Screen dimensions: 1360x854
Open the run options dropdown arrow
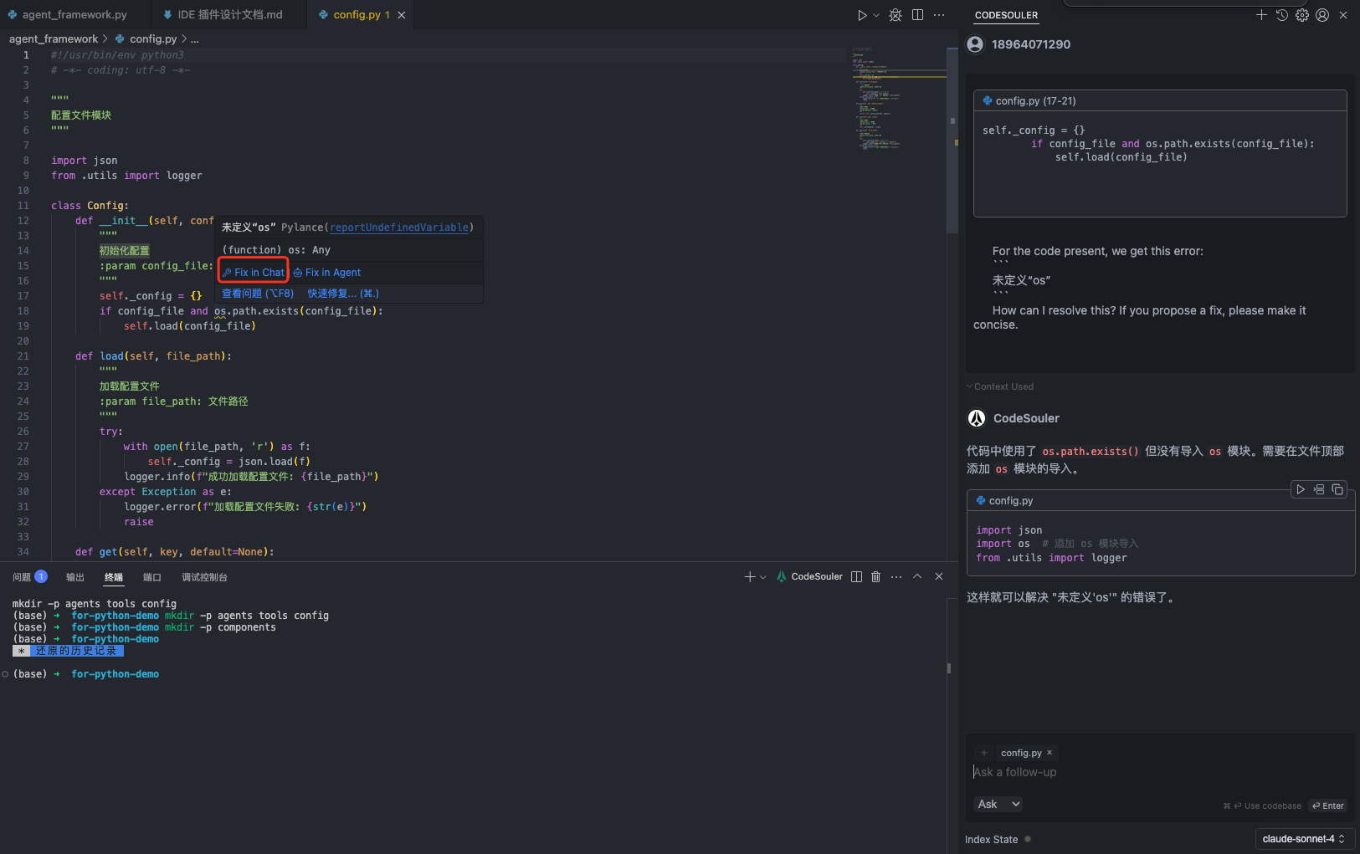[876, 15]
